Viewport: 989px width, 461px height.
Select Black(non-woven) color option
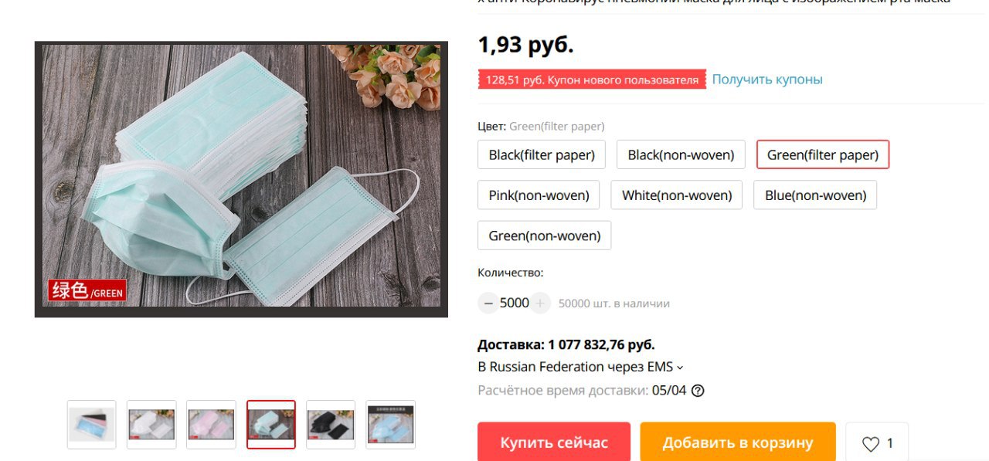coord(681,154)
